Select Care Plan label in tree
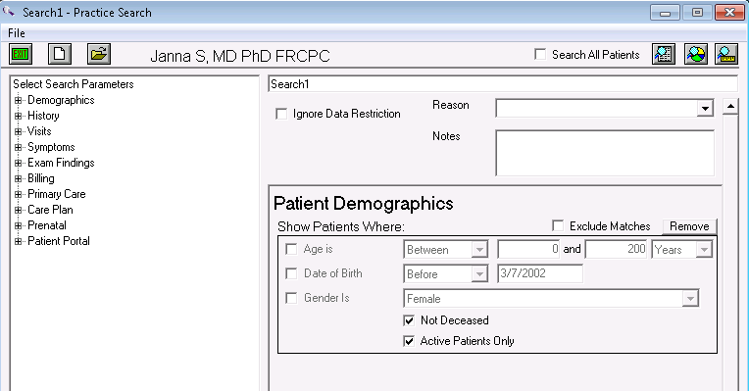749x391 pixels. tap(50, 210)
